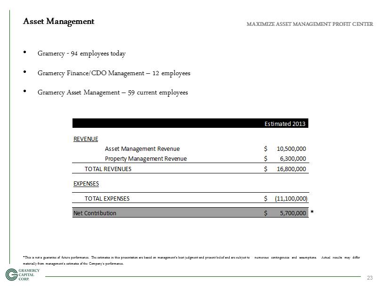
Task: Click bullet 'Gramercy - 94 employees today'
Action: coord(81,53)
